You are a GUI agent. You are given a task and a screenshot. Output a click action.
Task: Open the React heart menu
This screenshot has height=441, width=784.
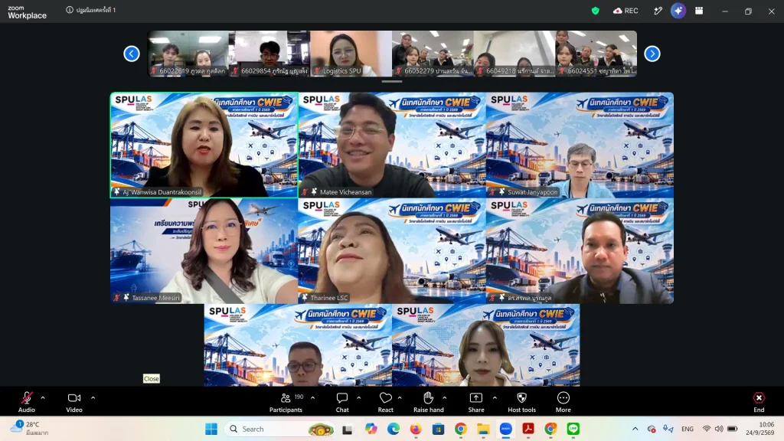tap(386, 401)
